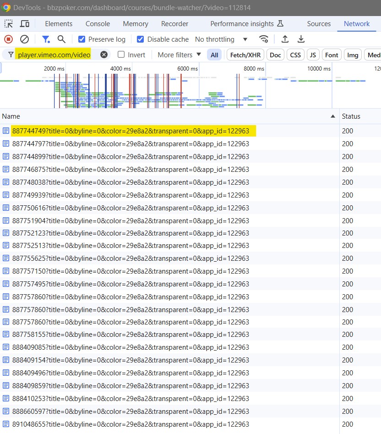Filter requests by Fetch/XHR

click(245, 55)
